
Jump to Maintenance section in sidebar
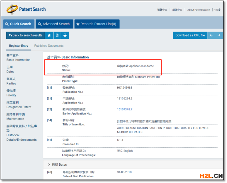coord(15,116)
